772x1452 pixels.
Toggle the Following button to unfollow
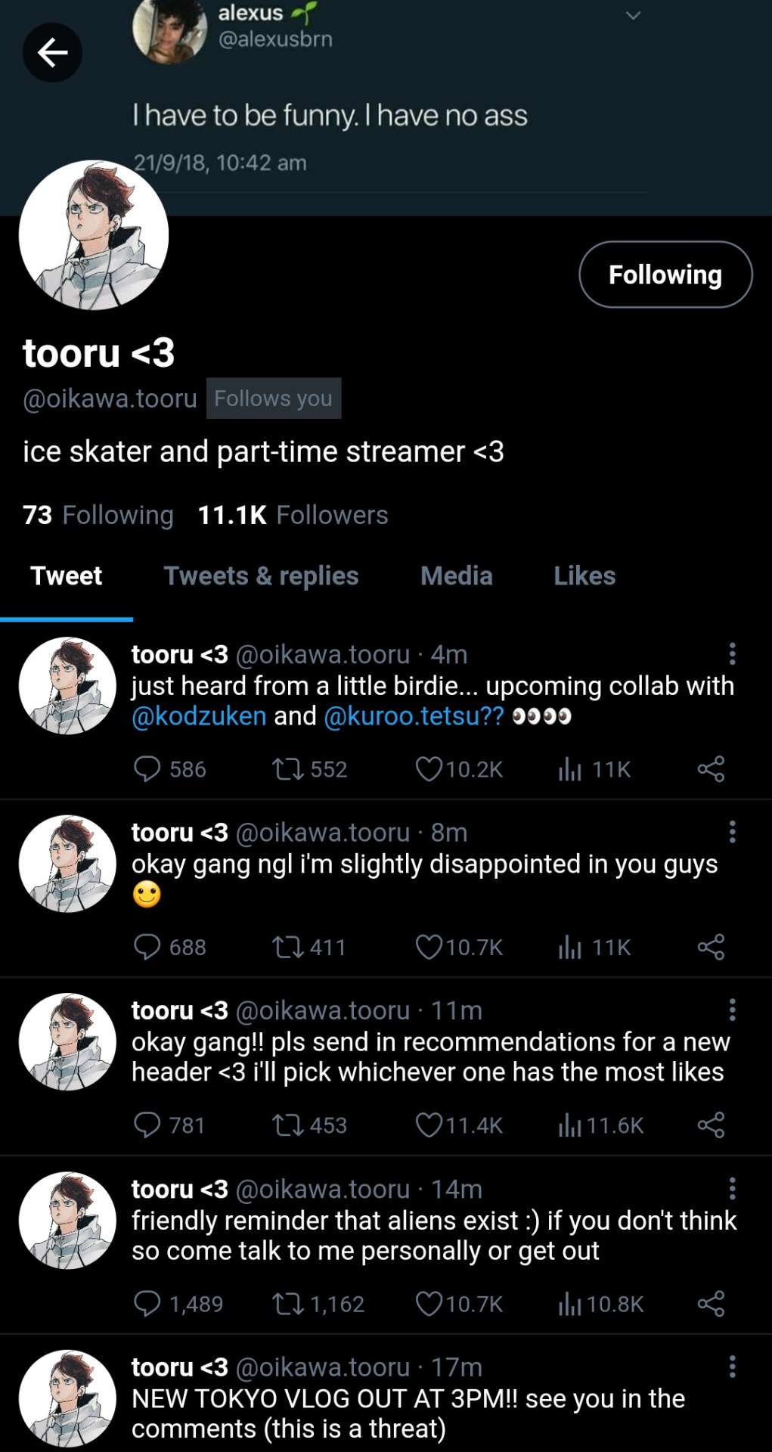(665, 275)
